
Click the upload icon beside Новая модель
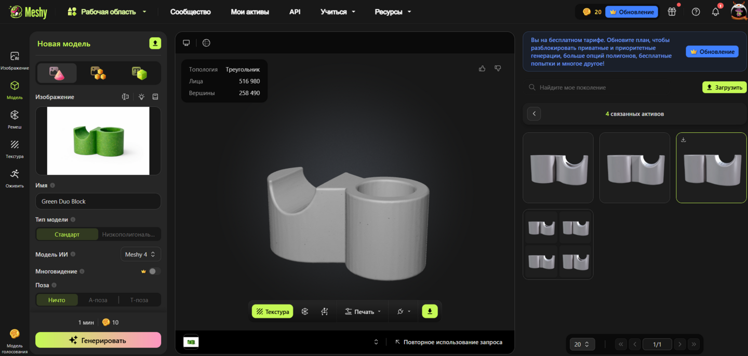point(155,44)
